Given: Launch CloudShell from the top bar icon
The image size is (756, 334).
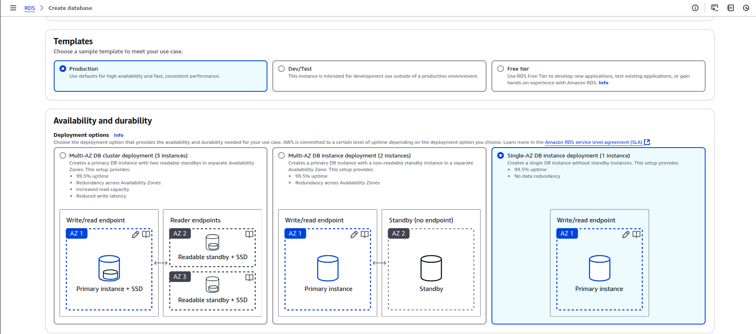Looking at the screenshot, I should [x=715, y=8].
